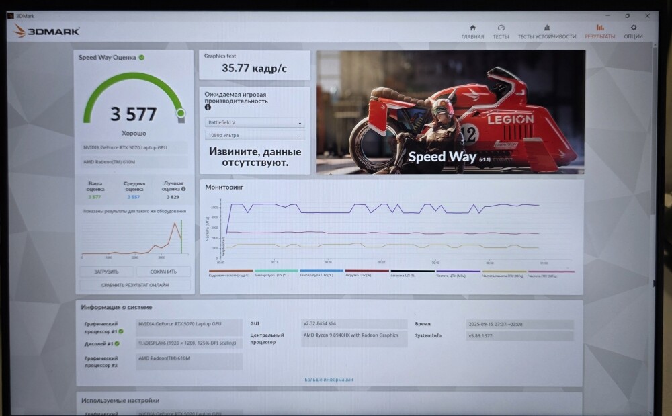Open the ОПЦИИ settings gear
This screenshot has width=672, height=416.
click(x=633, y=32)
